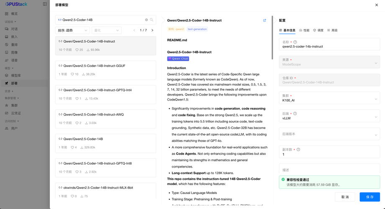Click the text-generation tag

point(197,29)
